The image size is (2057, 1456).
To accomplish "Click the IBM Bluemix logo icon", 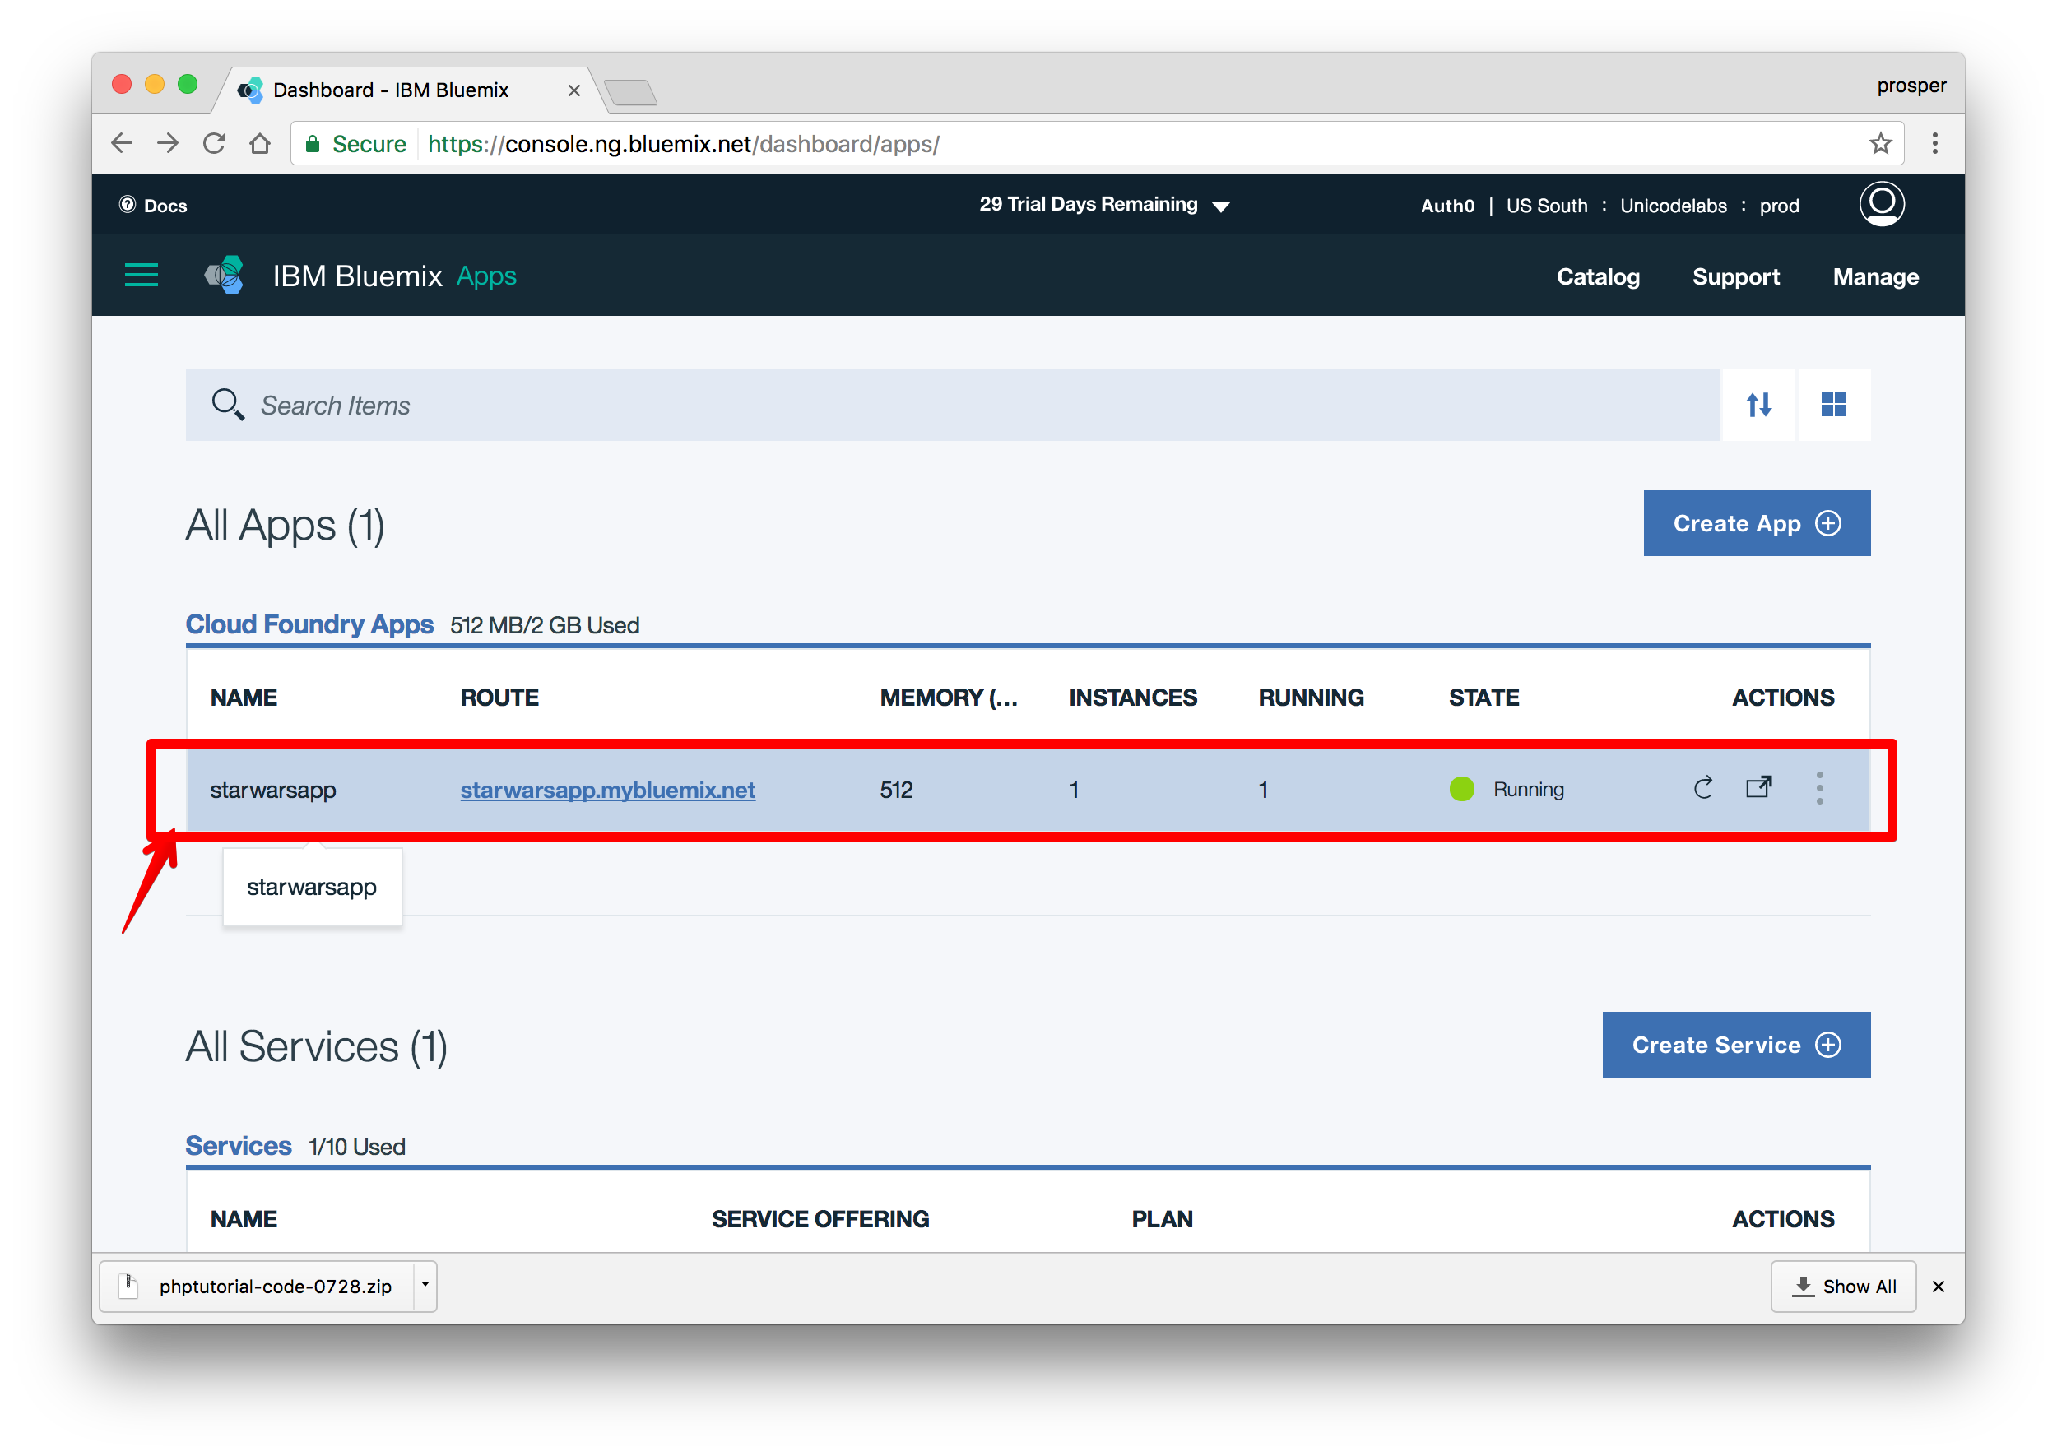I will pyautogui.click(x=225, y=276).
